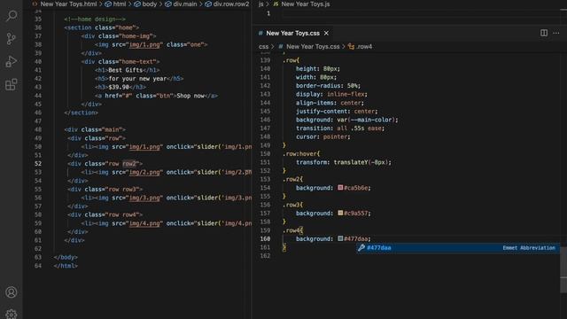Screen dimensions: 567x319
Task: Click the .row3 selector on line 156
Action: 291,205
